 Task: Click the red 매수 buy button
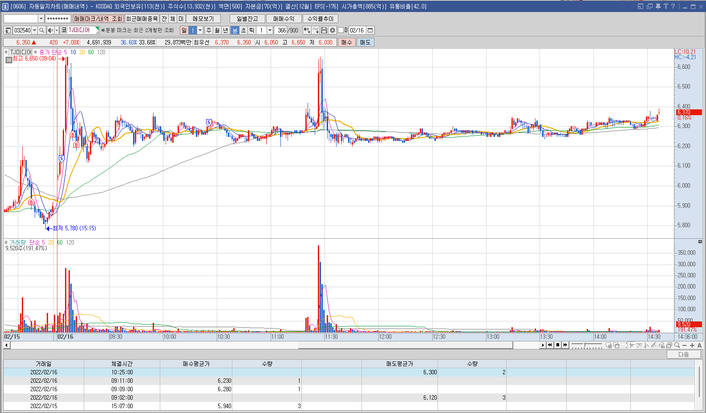(347, 42)
